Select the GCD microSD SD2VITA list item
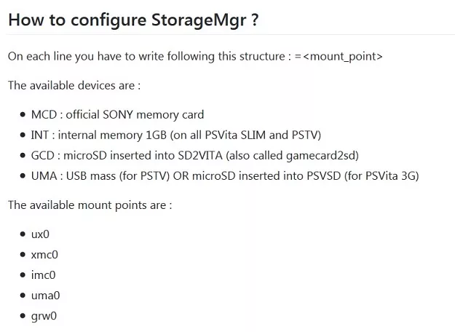455x332 pixels. (194, 155)
